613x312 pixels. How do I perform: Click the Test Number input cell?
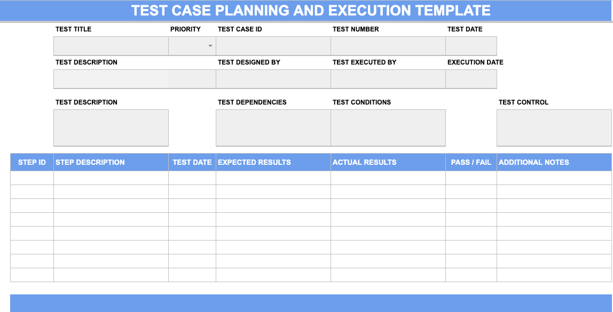click(x=388, y=46)
